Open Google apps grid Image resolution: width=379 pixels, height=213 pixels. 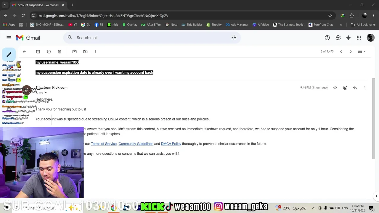click(x=359, y=38)
